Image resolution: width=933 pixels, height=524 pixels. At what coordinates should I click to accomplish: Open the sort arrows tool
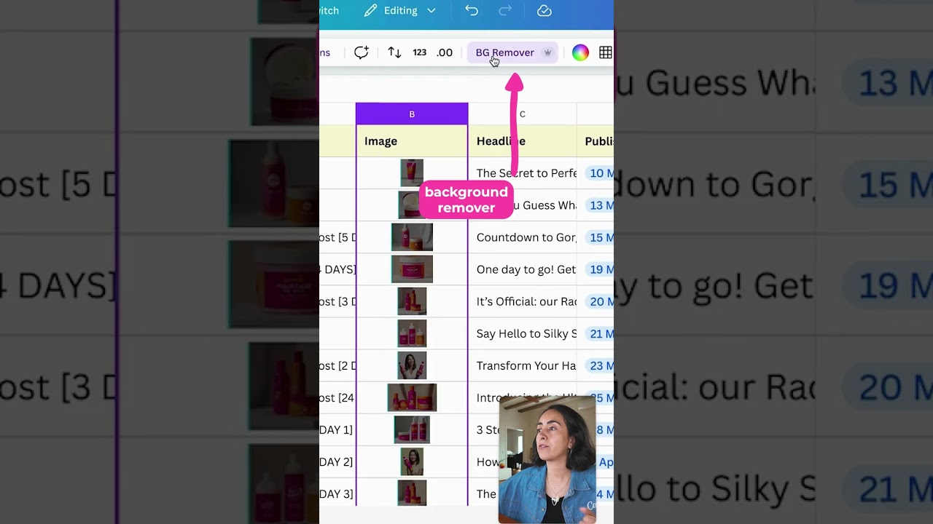(394, 52)
